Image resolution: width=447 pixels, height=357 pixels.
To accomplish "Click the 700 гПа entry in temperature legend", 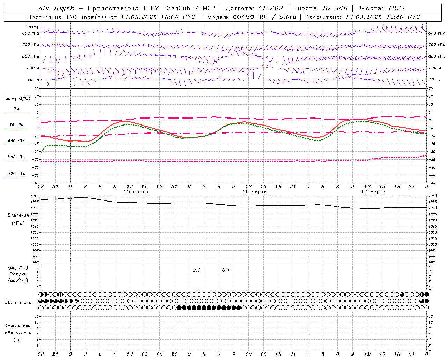I will click(16, 157).
